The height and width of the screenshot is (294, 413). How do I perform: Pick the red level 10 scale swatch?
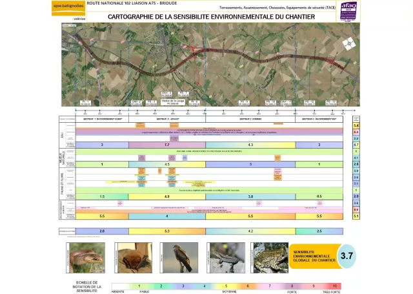(334, 285)
